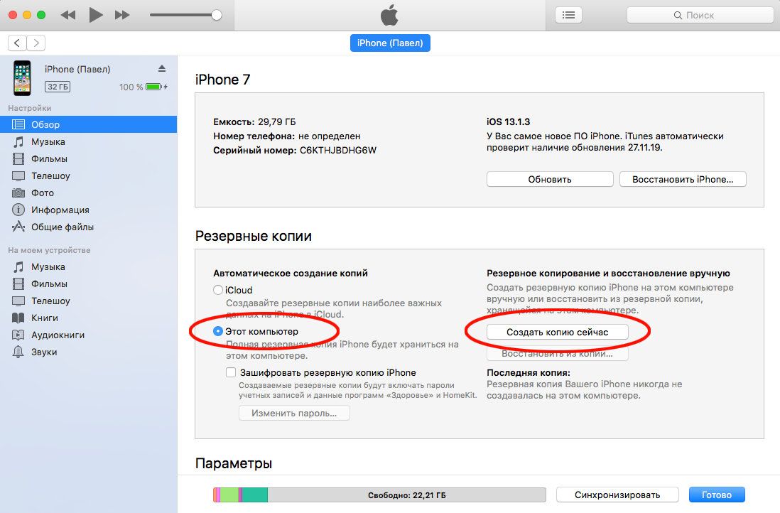Select the Этот компьютер radio option
Viewport: 780px width, 513px height.
[x=217, y=331]
